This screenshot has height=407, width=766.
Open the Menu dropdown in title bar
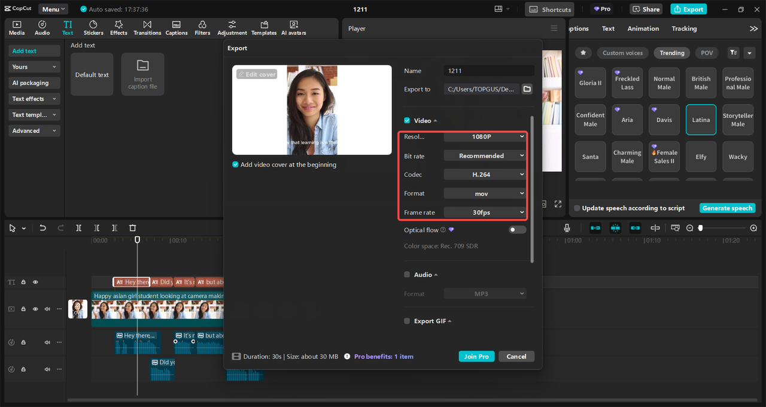53,9
